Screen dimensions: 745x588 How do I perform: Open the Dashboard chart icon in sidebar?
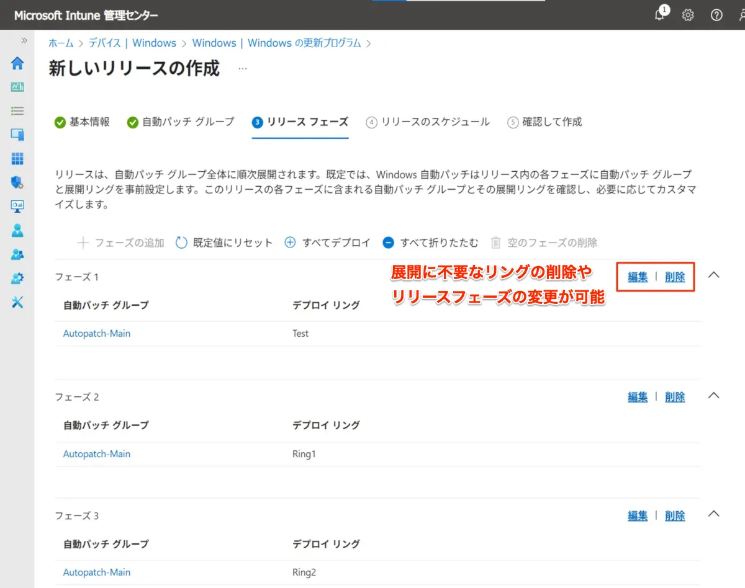pyautogui.click(x=17, y=87)
